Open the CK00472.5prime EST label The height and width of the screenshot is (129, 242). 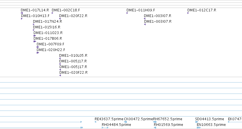(x=138, y=119)
